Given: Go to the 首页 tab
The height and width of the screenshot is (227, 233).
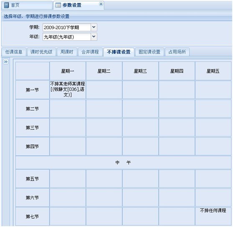Looking at the screenshot, I should 27,5.
